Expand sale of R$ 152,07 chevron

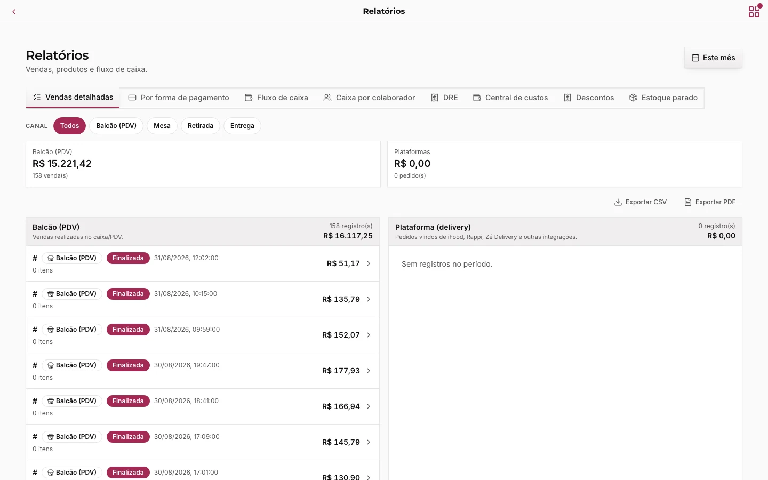(x=369, y=335)
